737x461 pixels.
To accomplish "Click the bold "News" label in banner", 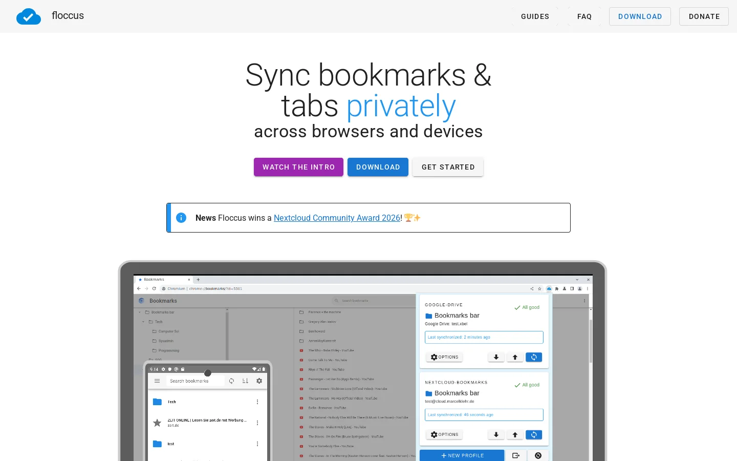I will [x=206, y=218].
